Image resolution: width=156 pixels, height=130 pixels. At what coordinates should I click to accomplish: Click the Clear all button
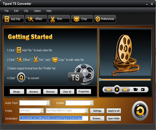(67, 92)
